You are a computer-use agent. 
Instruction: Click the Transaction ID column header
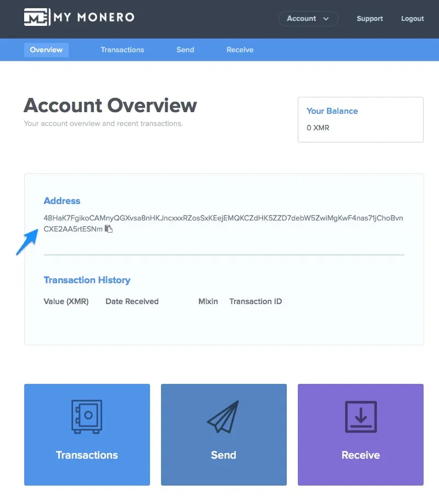pos(255,301)
